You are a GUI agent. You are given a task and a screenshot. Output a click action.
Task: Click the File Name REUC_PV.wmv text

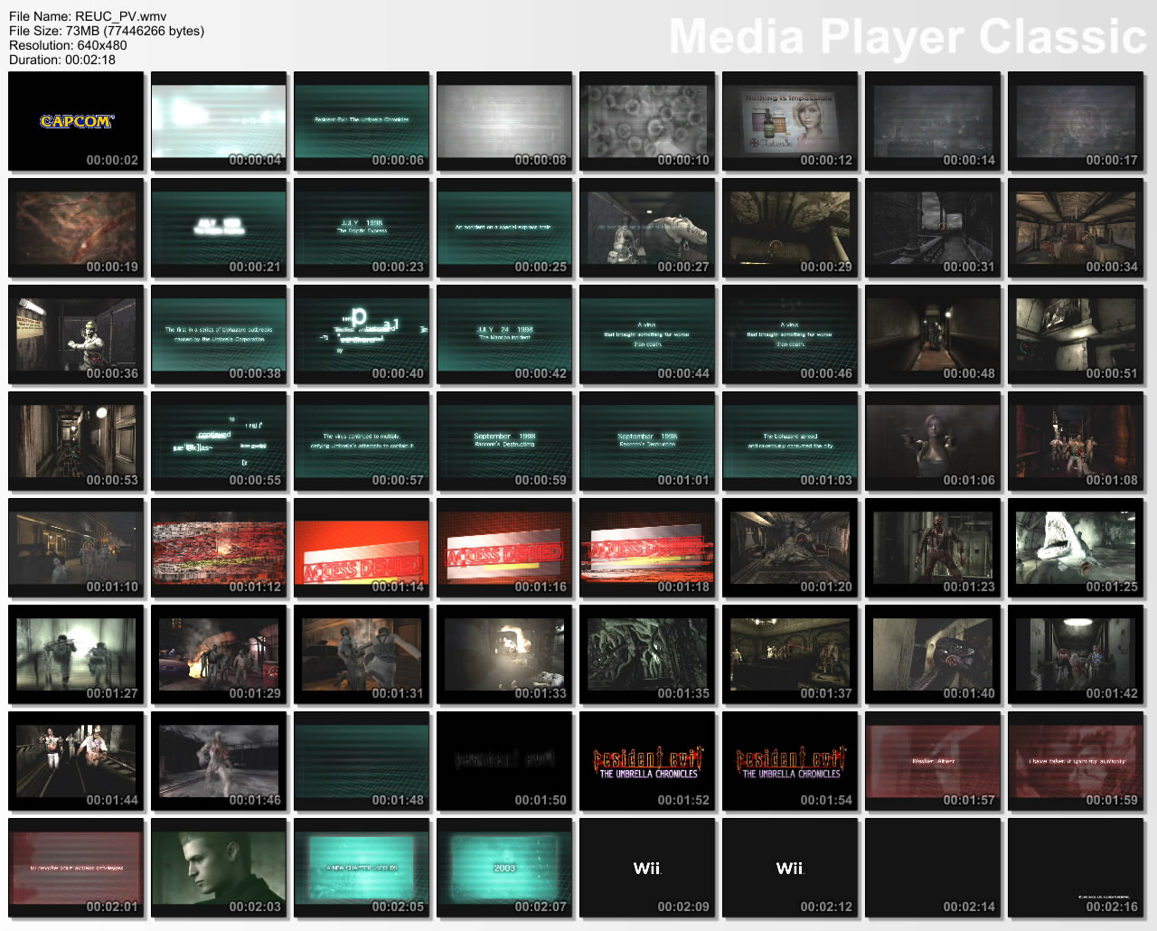(x=88, y=16)
